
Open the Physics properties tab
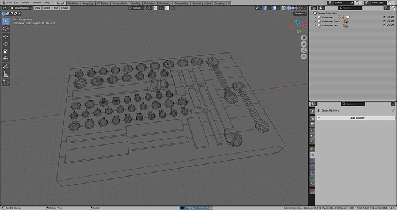[x=312, y=167]
